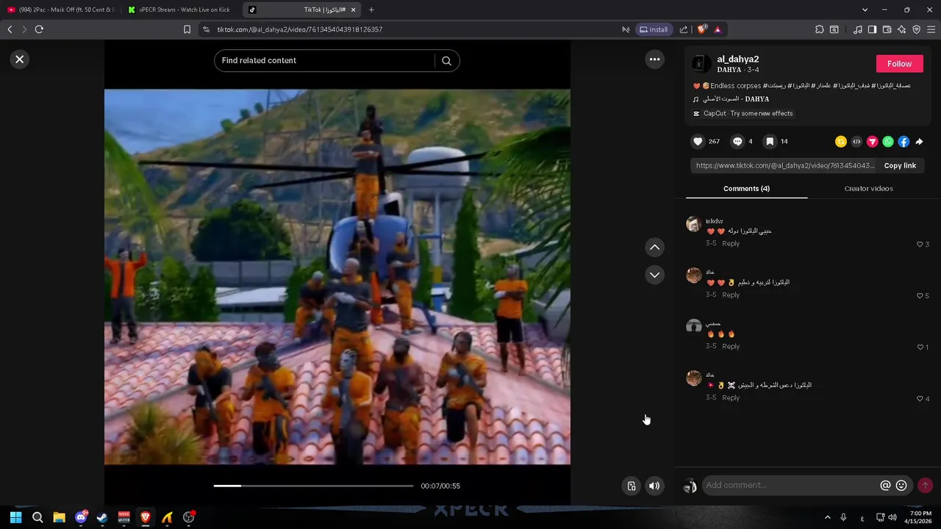
Task: Open al_dahya2 profile avatar
Action: click(701, 63)
